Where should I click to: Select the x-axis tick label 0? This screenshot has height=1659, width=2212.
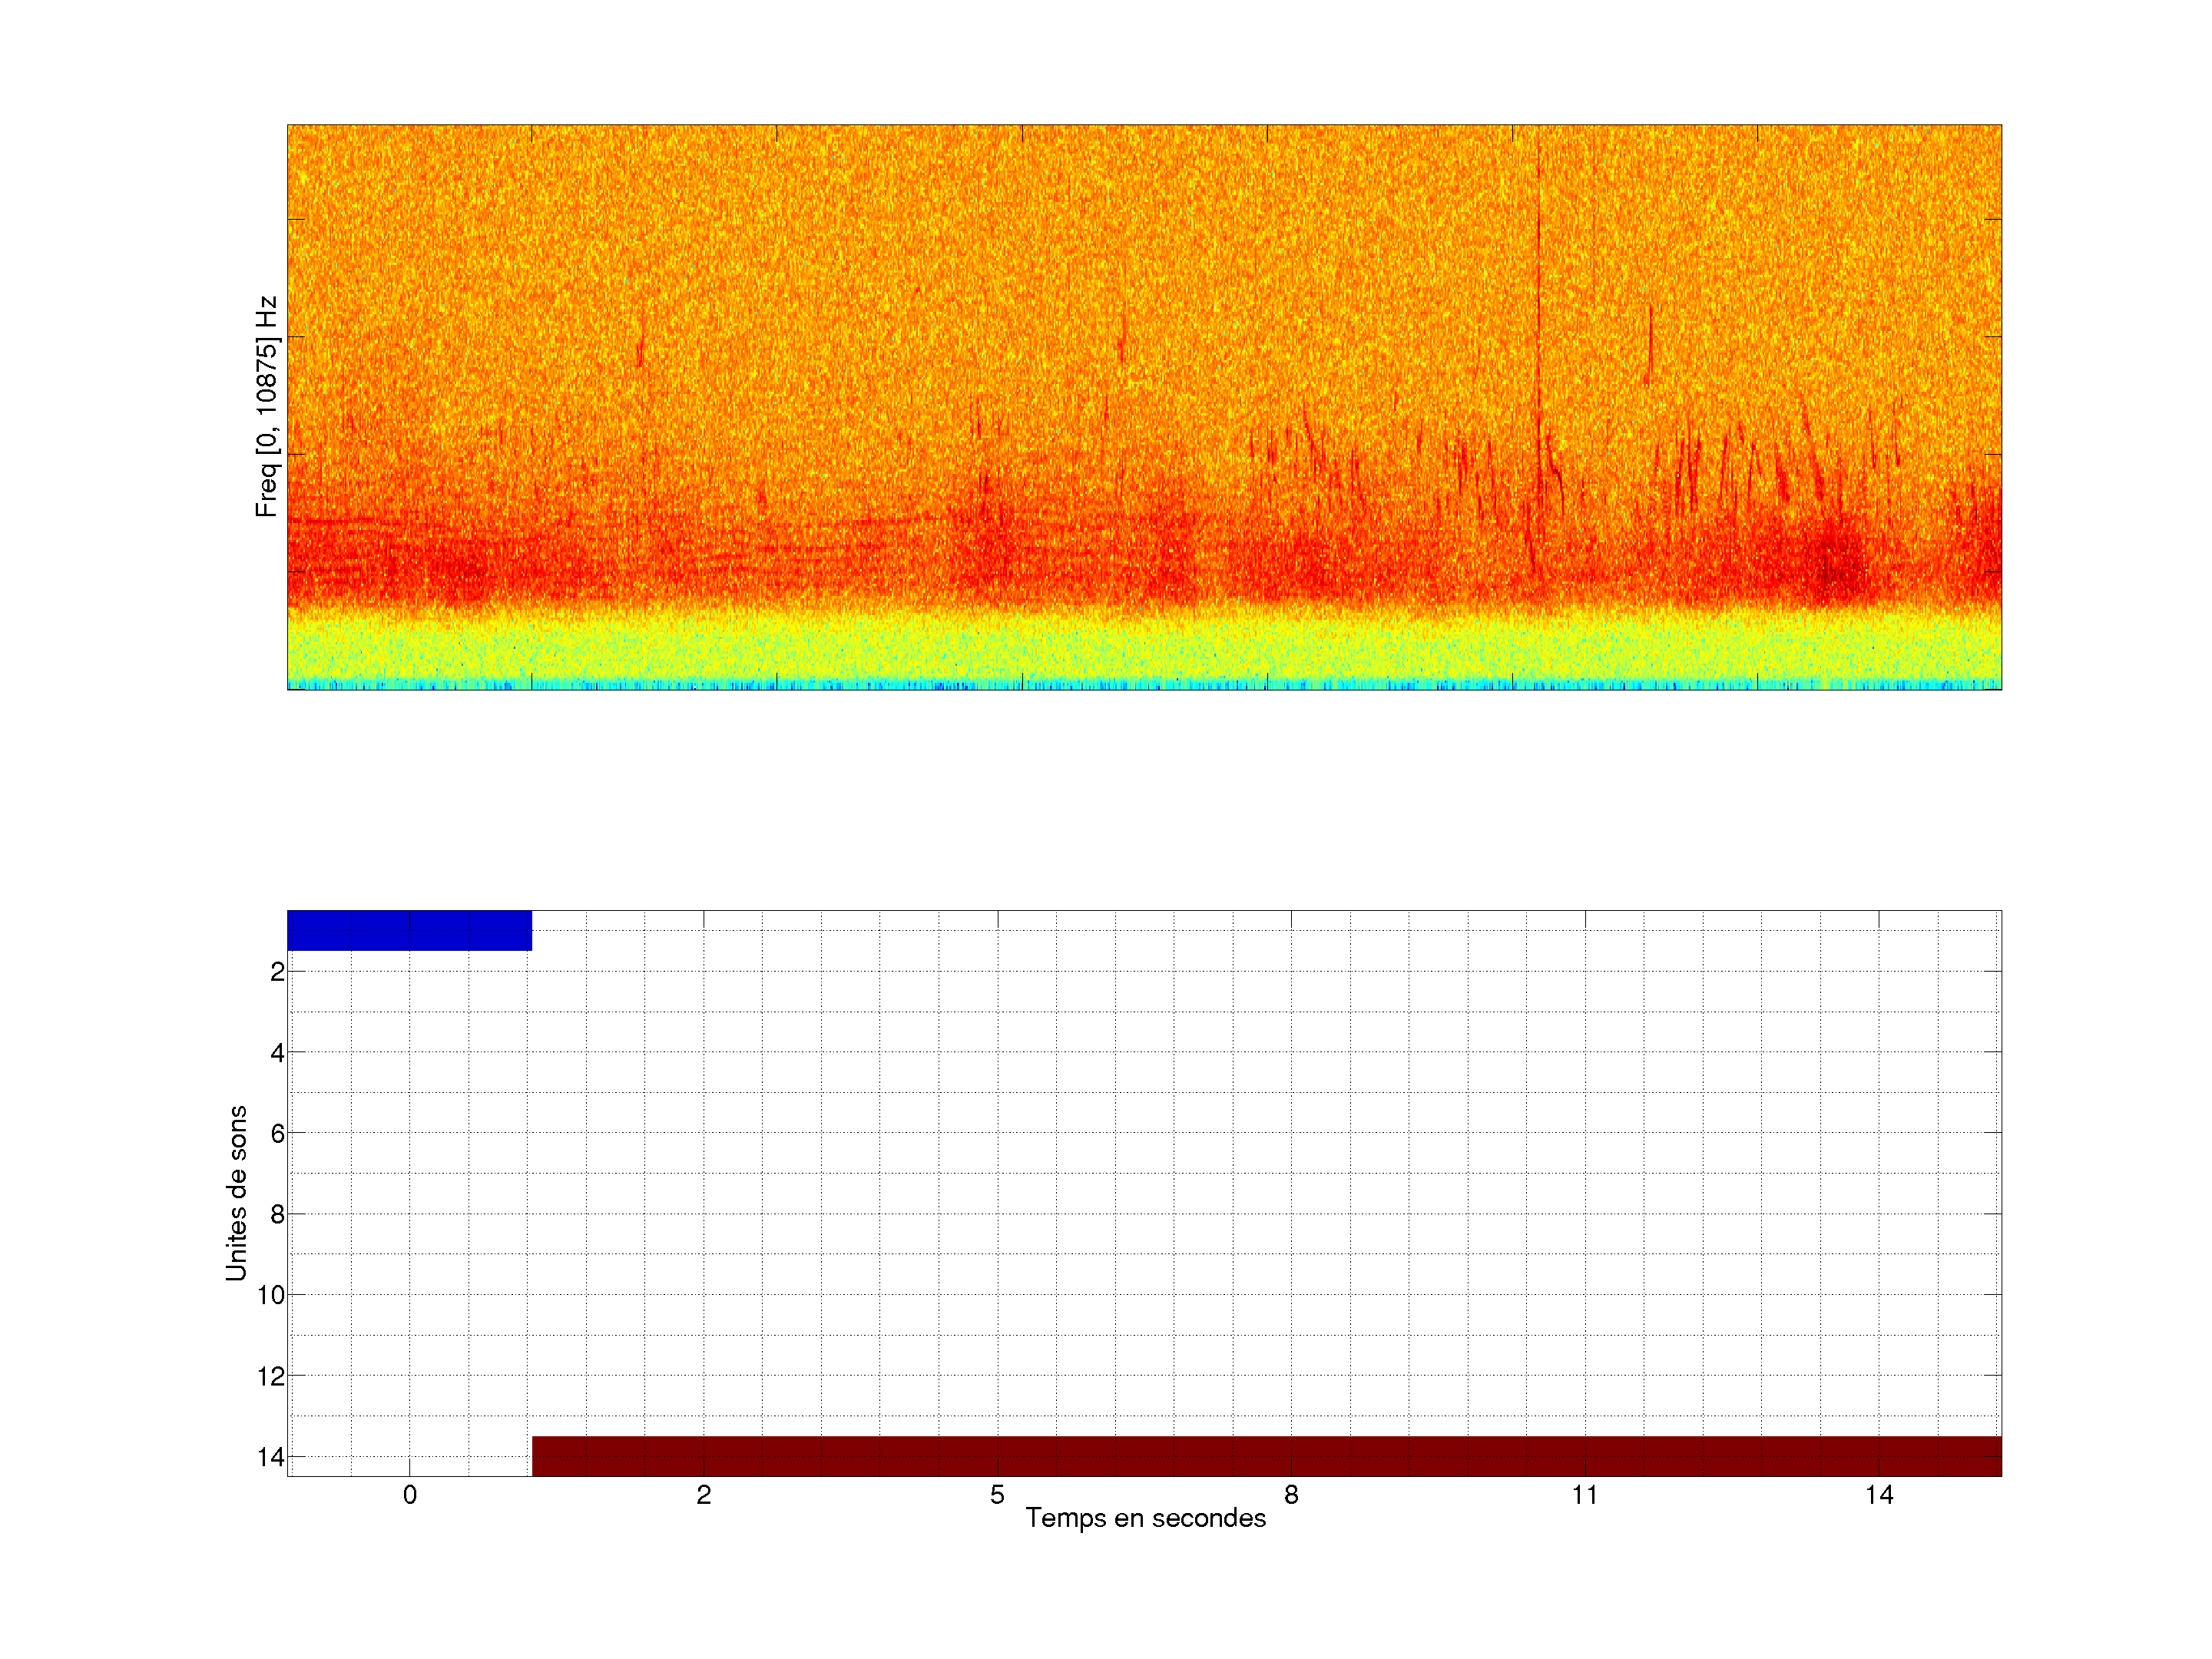point(410,1495)
